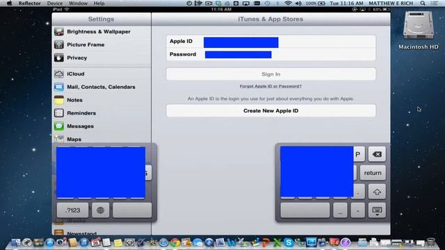The width and height of the screenshot is (445, 250).
Task: Tap the P key on keyboard
Action: pyautogui.click(x=359, y=154)
